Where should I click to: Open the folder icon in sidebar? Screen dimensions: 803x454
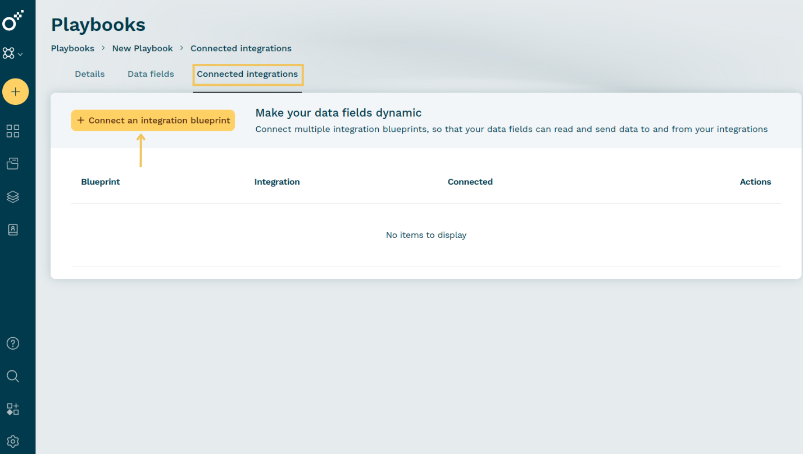click(x=13, y=164)
